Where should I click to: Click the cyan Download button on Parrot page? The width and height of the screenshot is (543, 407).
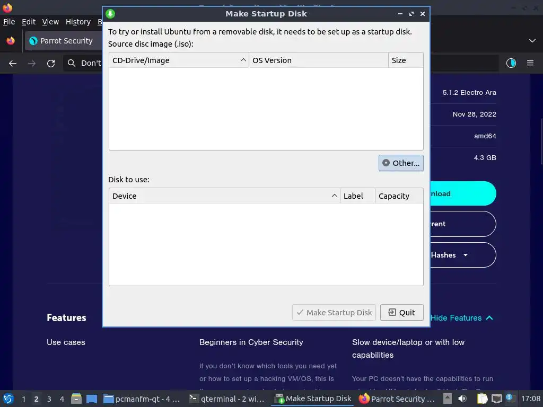pyautogui.click(x=462, y=193)
